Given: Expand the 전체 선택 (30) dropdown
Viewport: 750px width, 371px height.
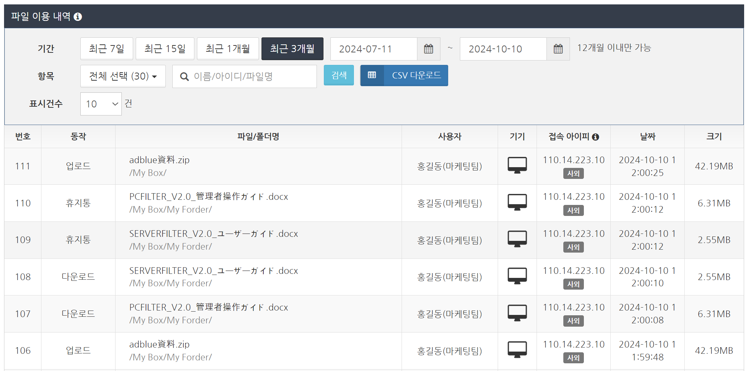Looking at the screenshot, I should pos(123,76).
